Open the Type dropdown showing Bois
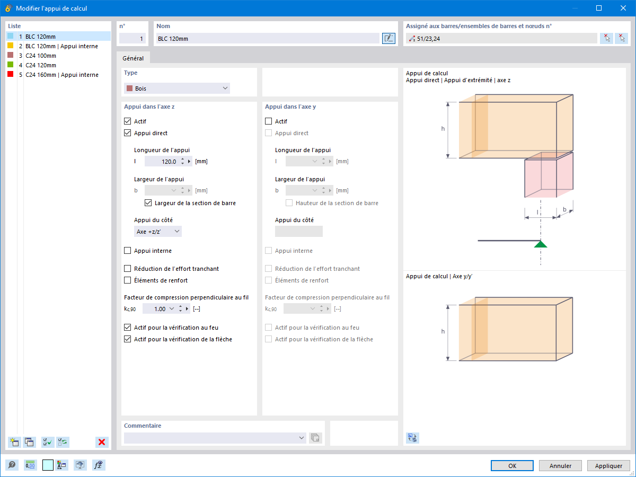The width and height of the screenshot is (636, 477). 177,89
